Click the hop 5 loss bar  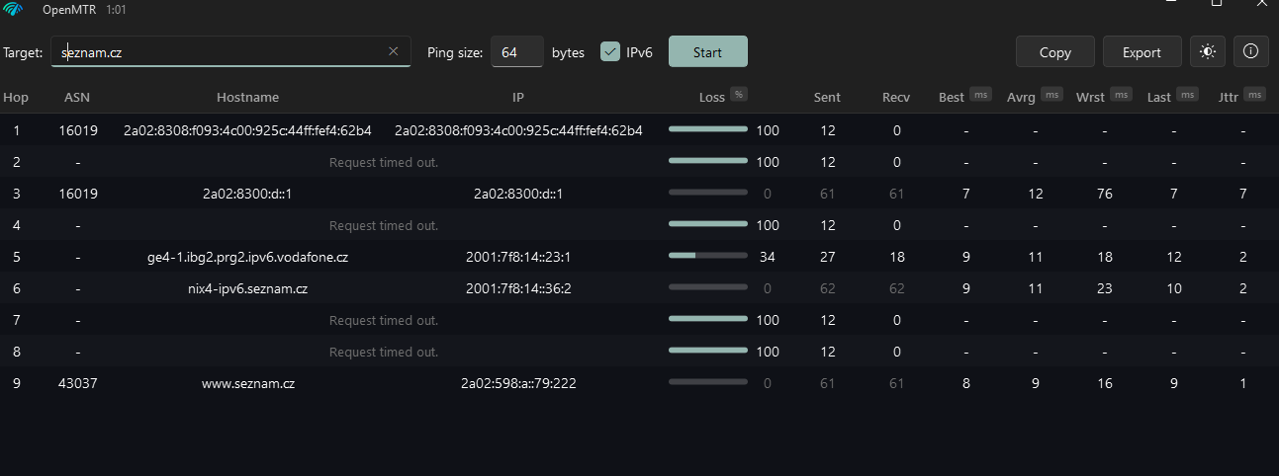pyautogui.click(x=708, y=257)
